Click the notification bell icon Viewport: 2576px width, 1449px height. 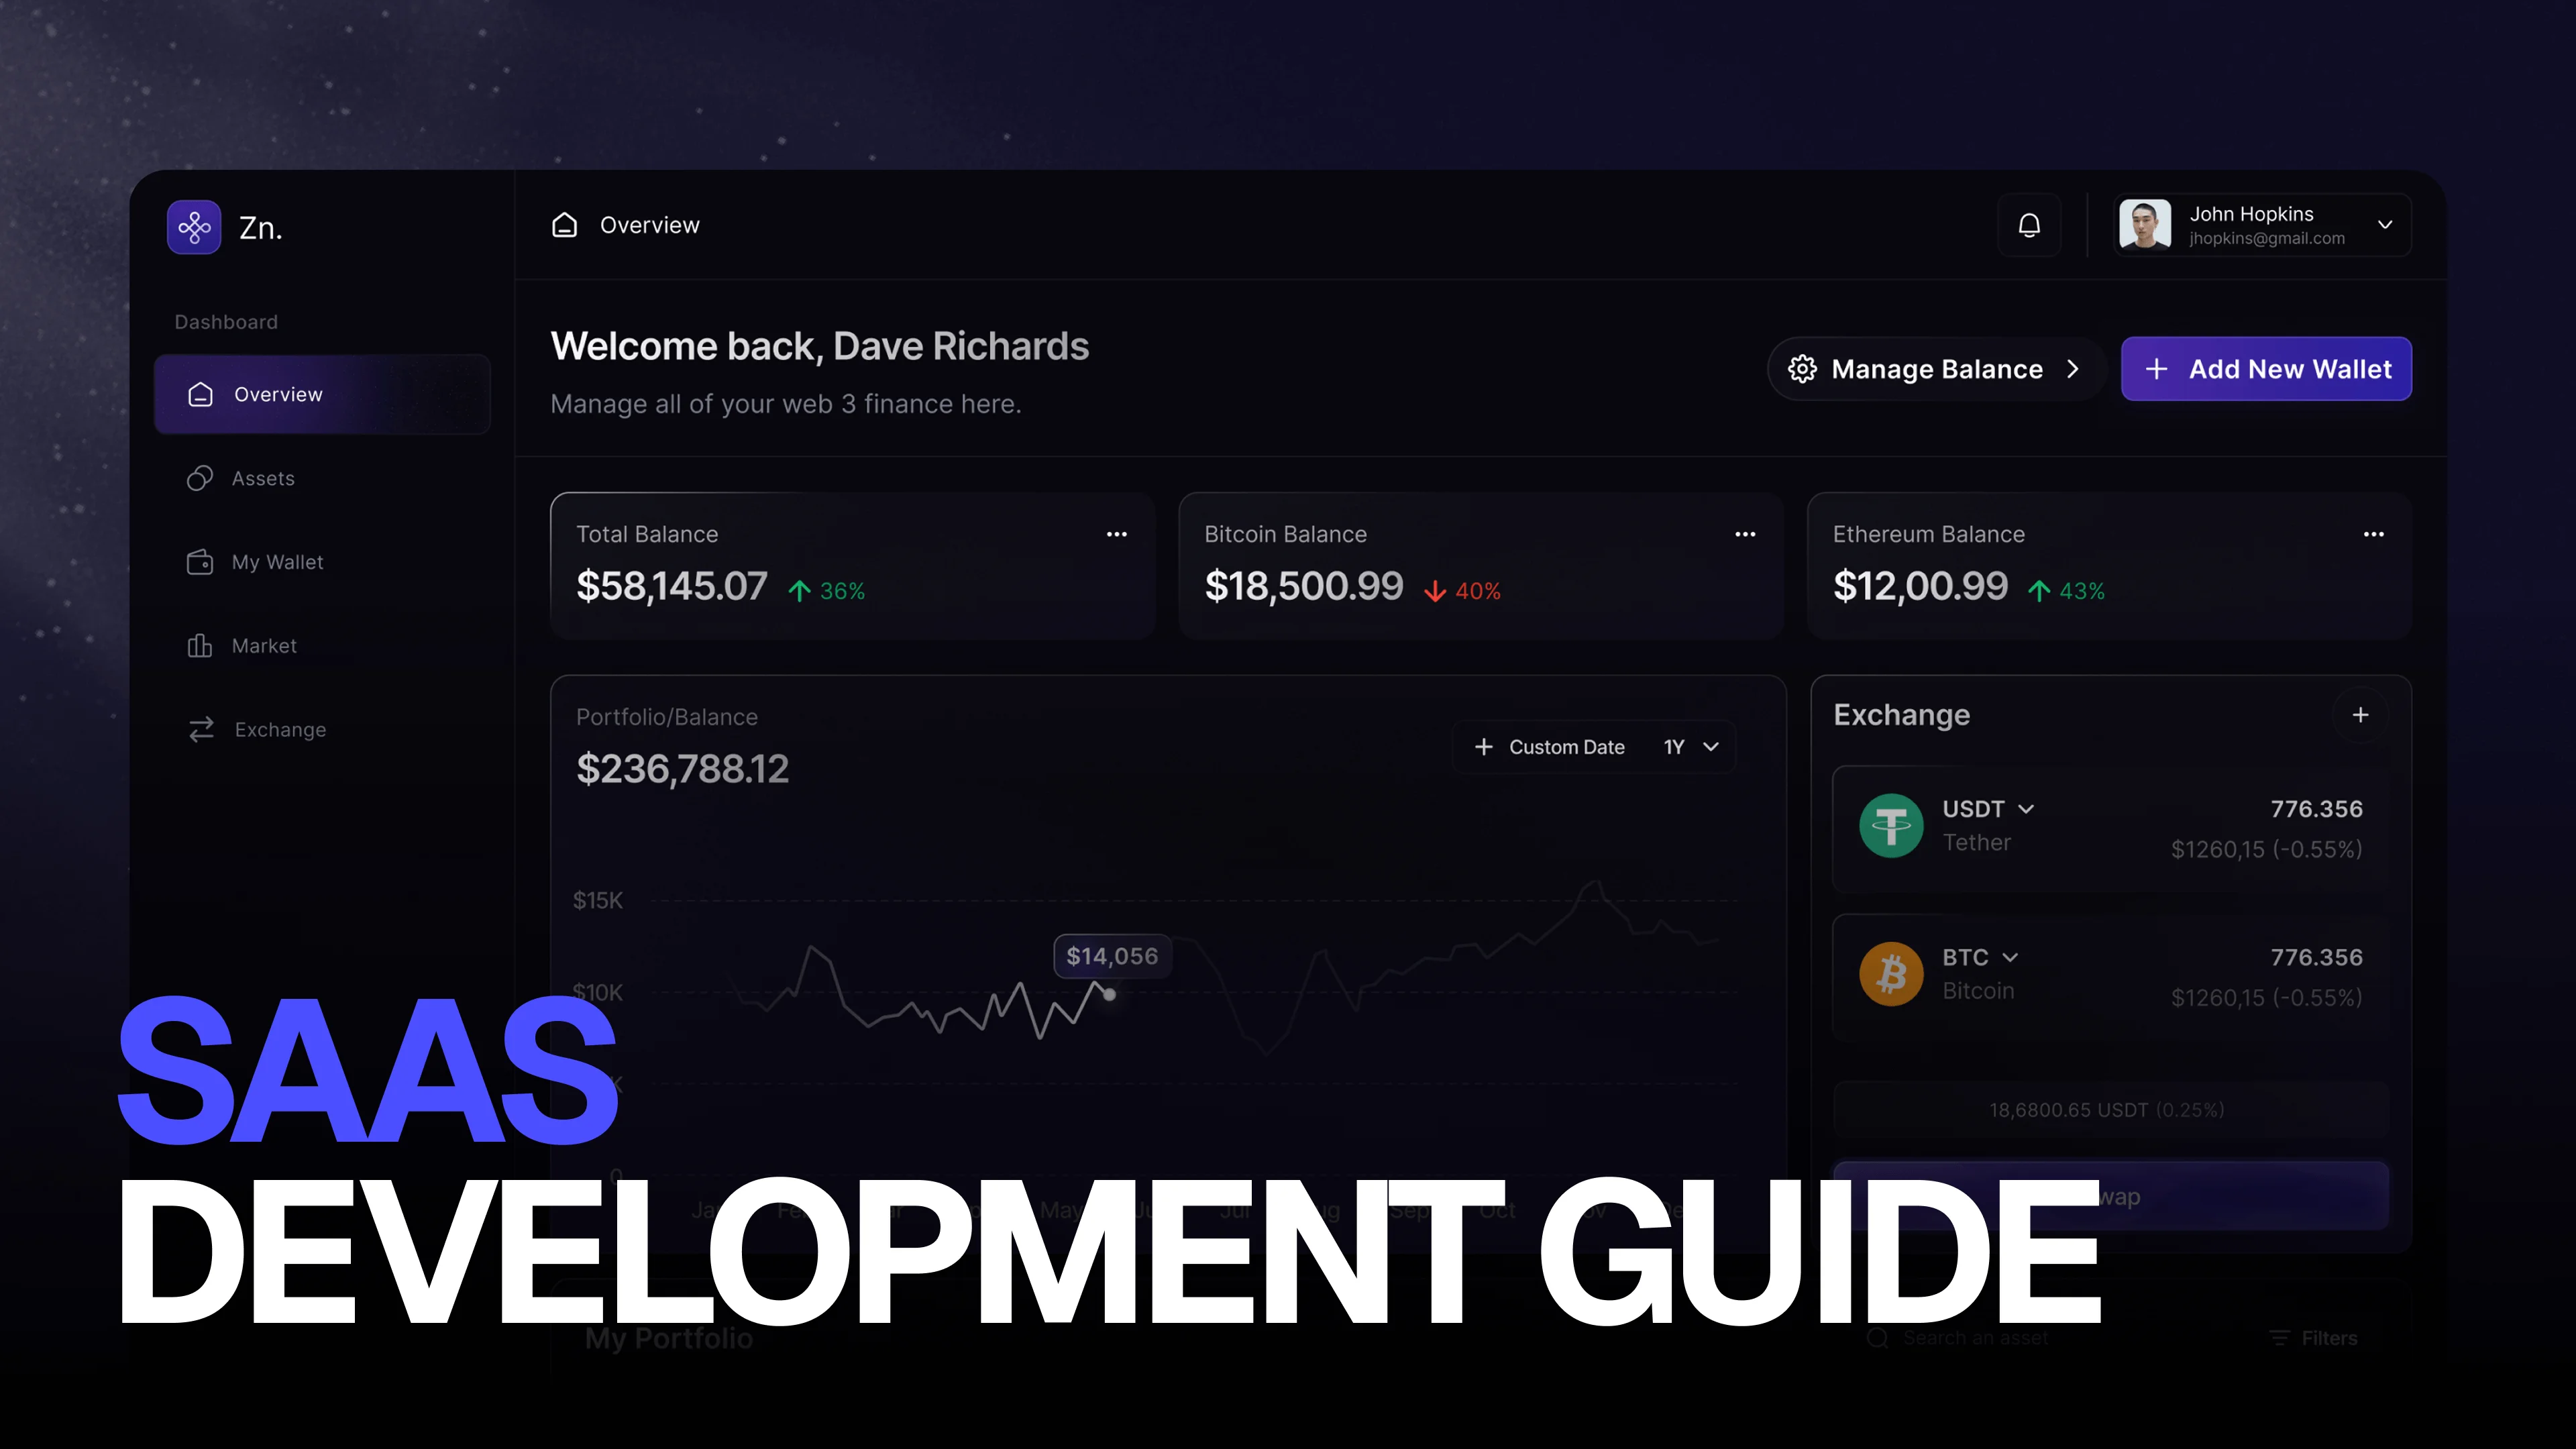pos(2029,226)
